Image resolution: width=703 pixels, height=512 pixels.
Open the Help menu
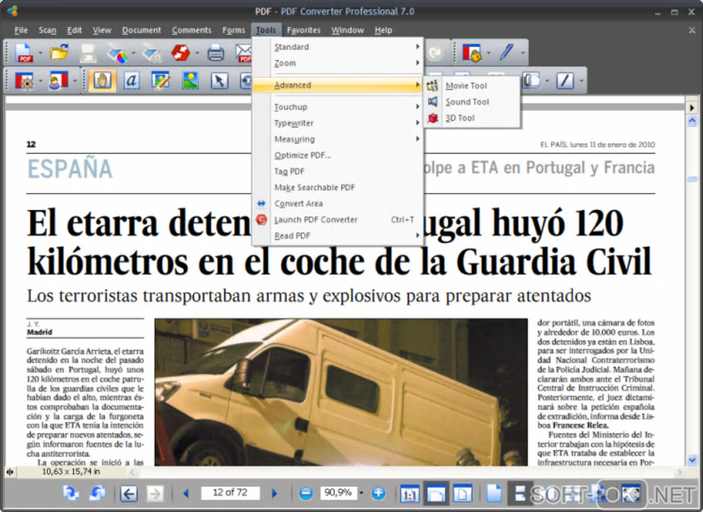tap(383, 30)
